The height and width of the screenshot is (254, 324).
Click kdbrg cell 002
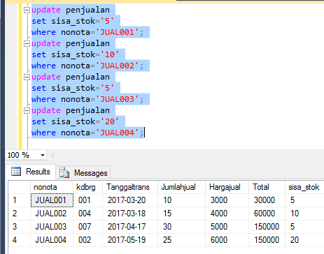88,240
